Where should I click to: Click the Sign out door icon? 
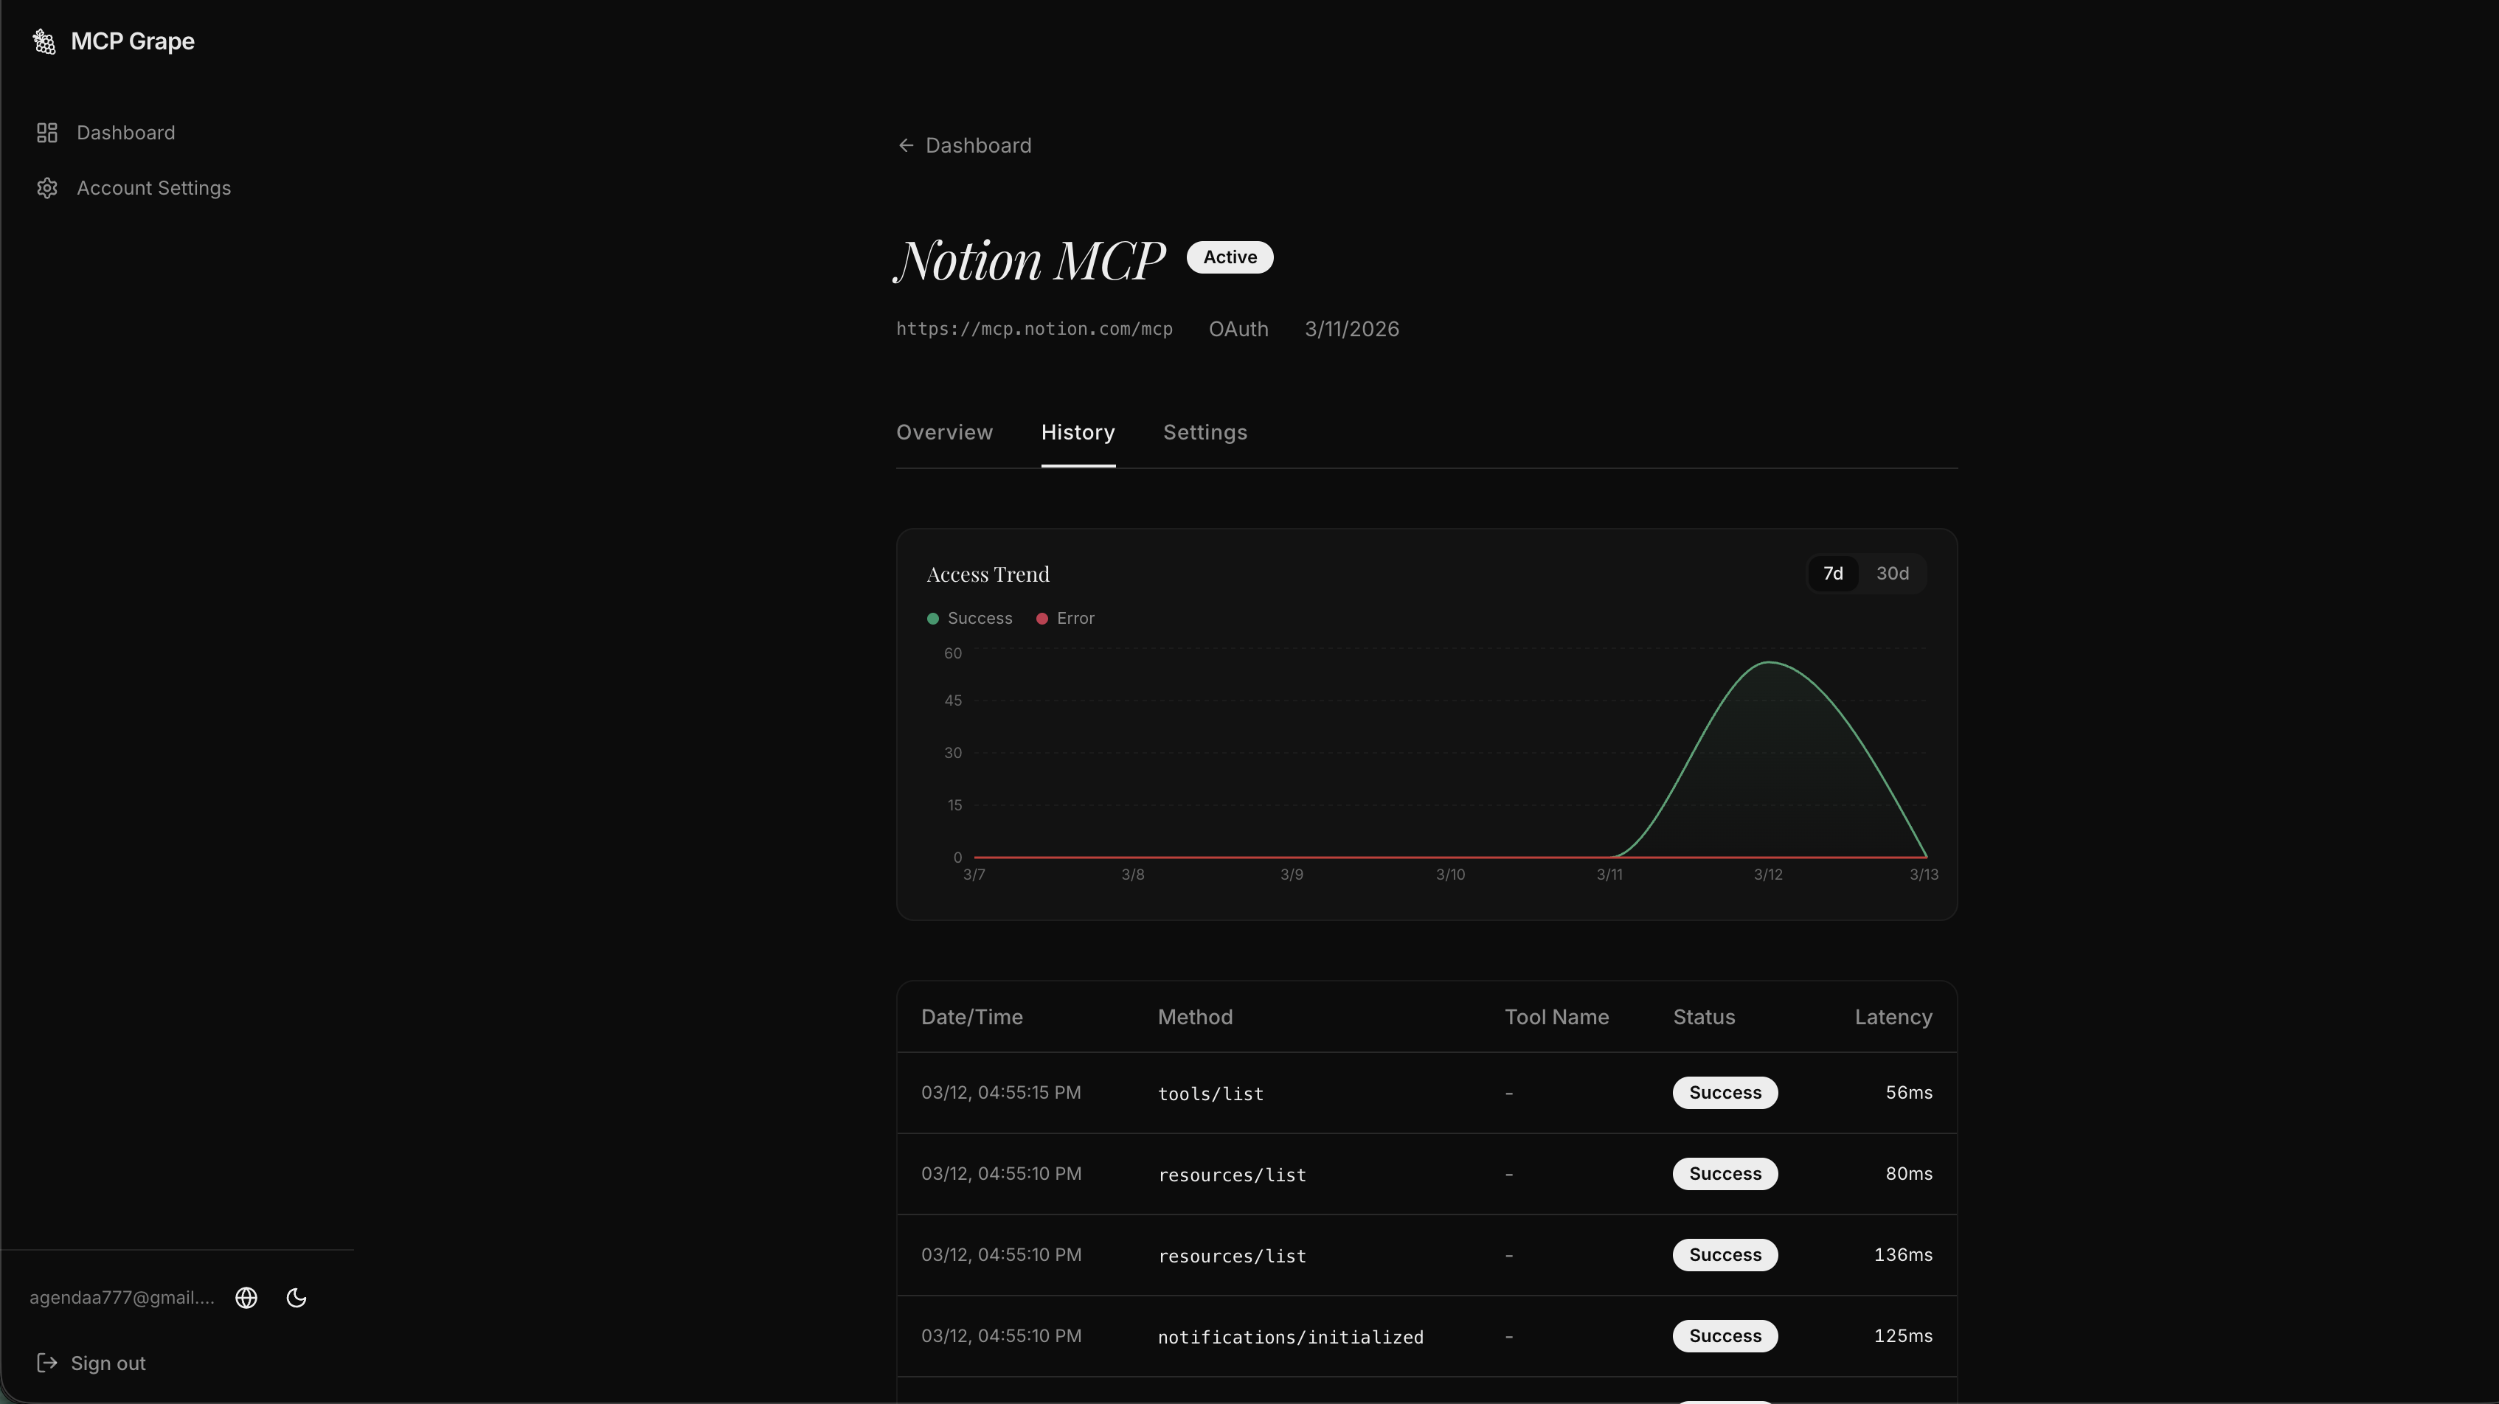click(x=46, y=1362)
